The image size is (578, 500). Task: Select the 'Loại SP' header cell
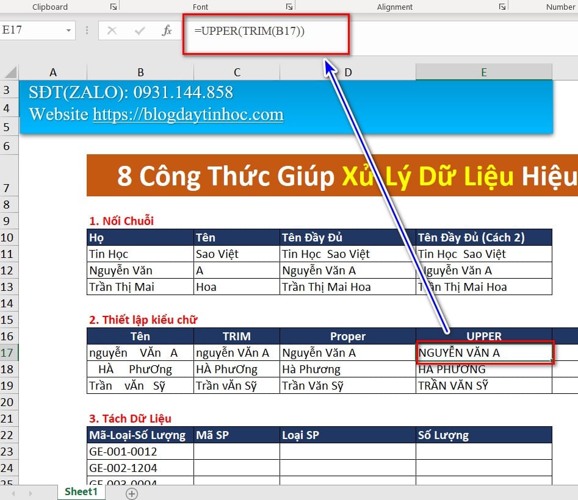click(x=348, y=435)
